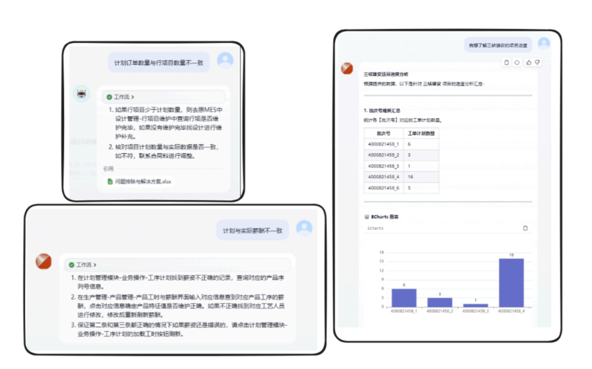Screen dimensions: 592x369
Task: Click red bot avatar beside progress analysis
Action: pos(347,68)
